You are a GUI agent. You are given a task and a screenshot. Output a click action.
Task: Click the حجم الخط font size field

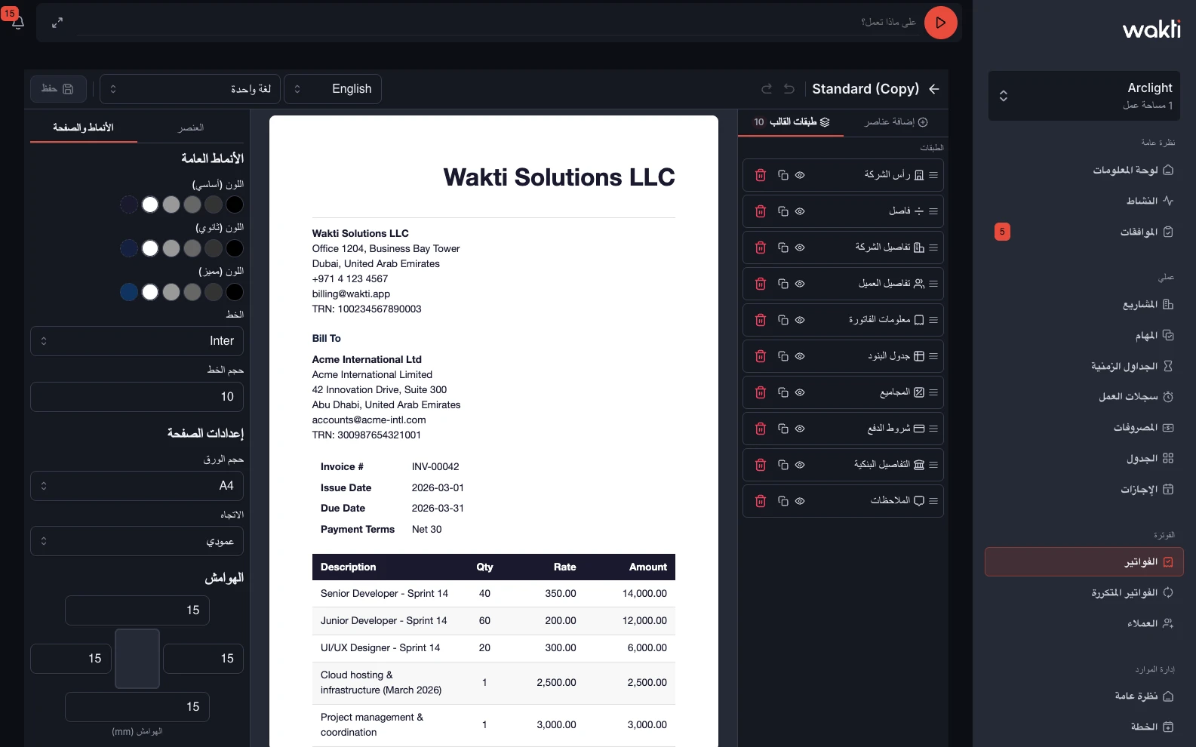point(137,397)
